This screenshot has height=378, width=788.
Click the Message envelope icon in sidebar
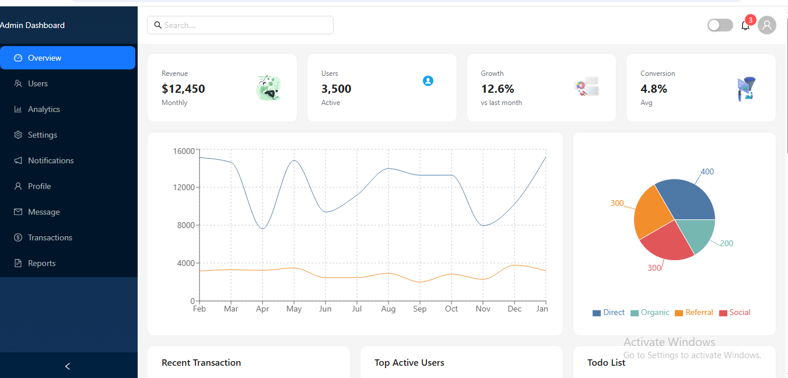pyautogui.click(x=18, y=212)
